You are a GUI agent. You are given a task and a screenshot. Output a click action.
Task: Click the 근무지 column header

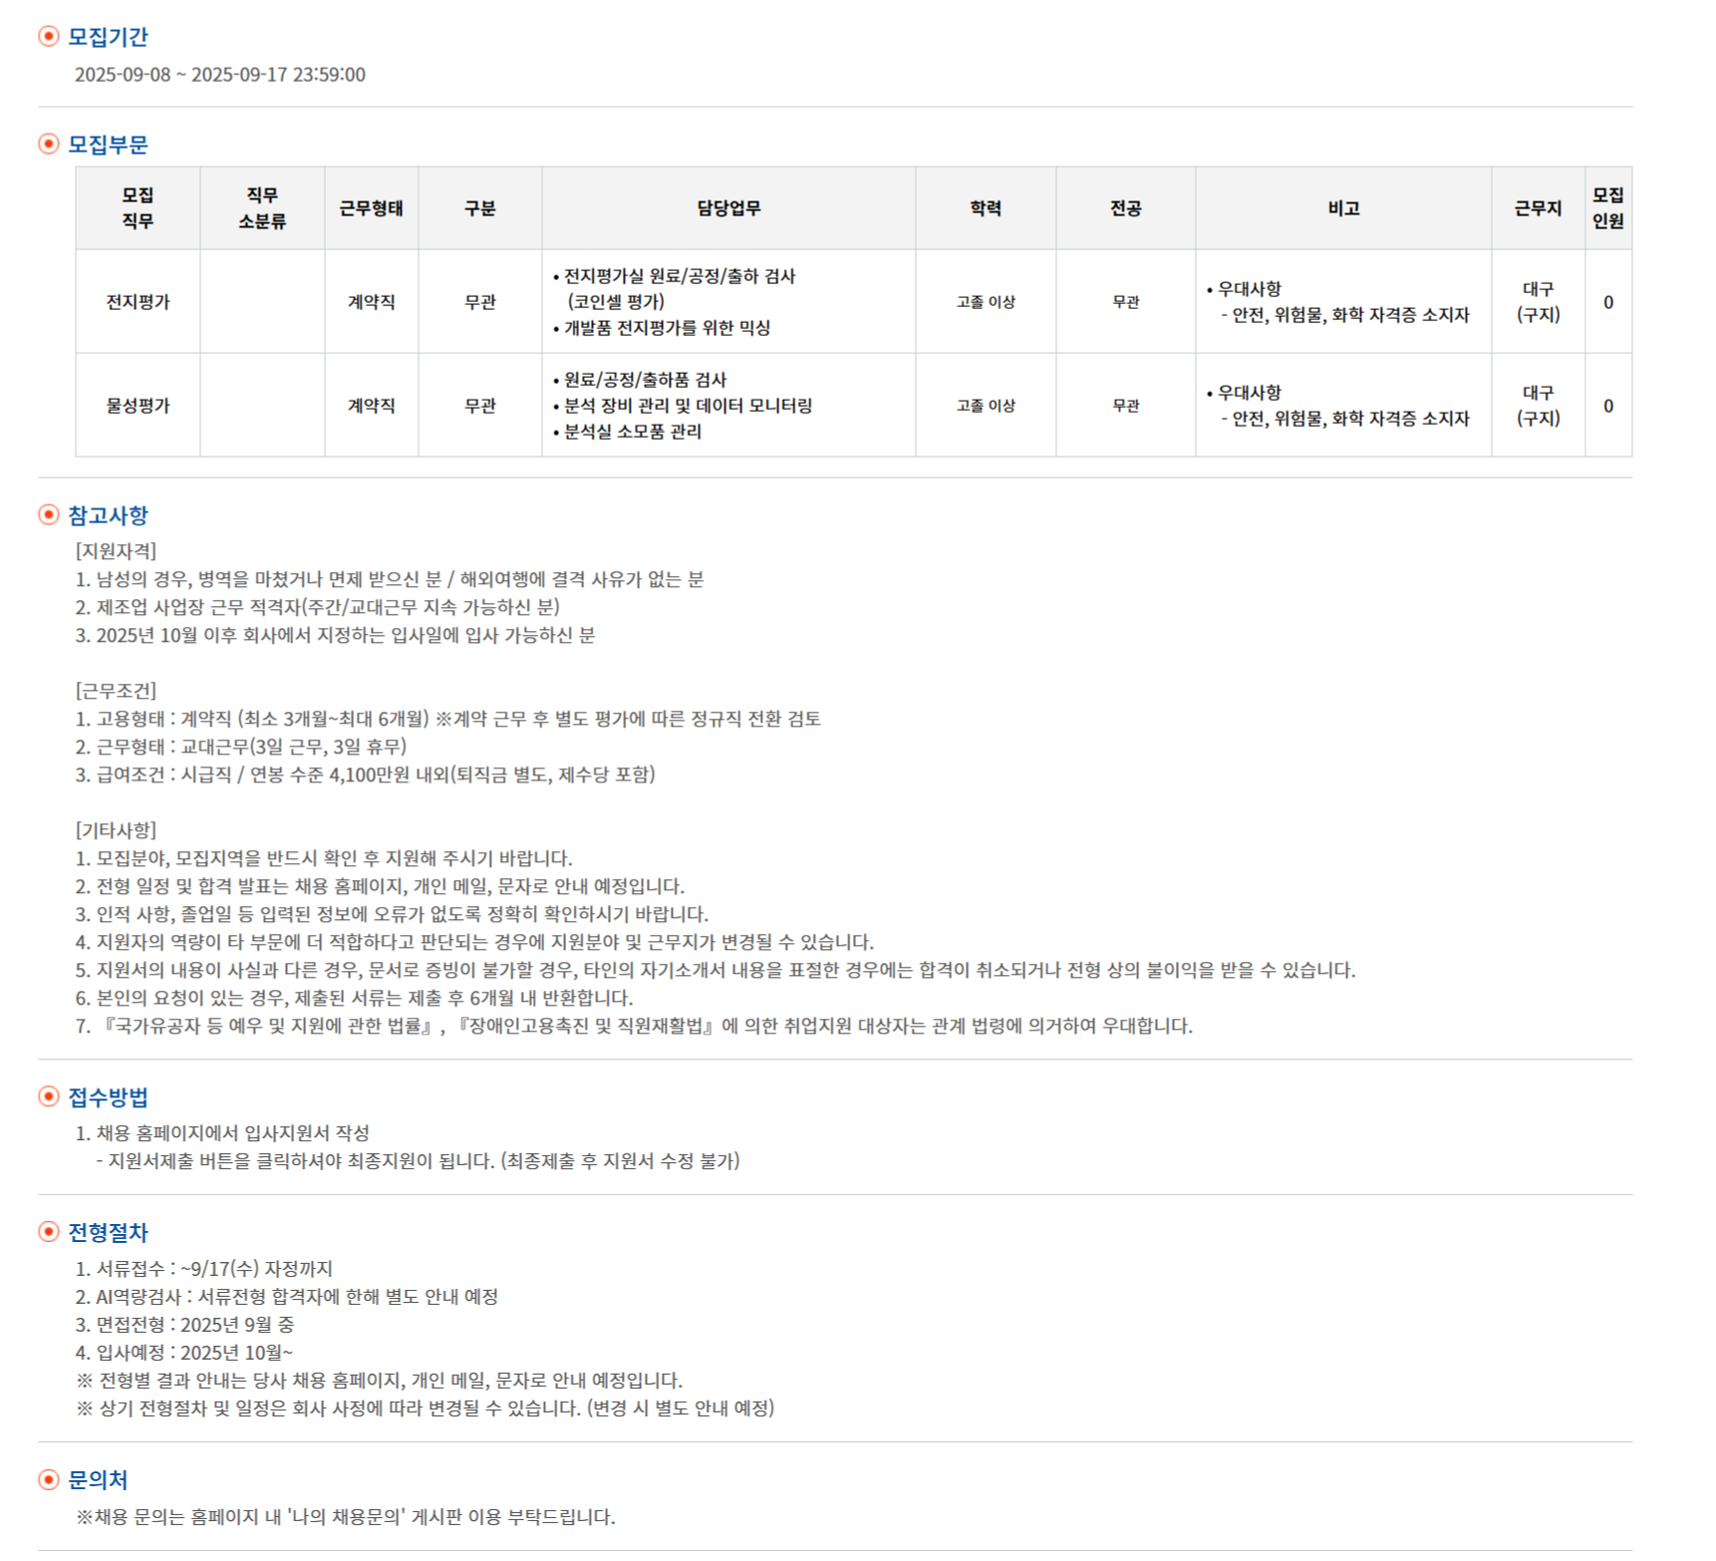tap(1539, 208)
